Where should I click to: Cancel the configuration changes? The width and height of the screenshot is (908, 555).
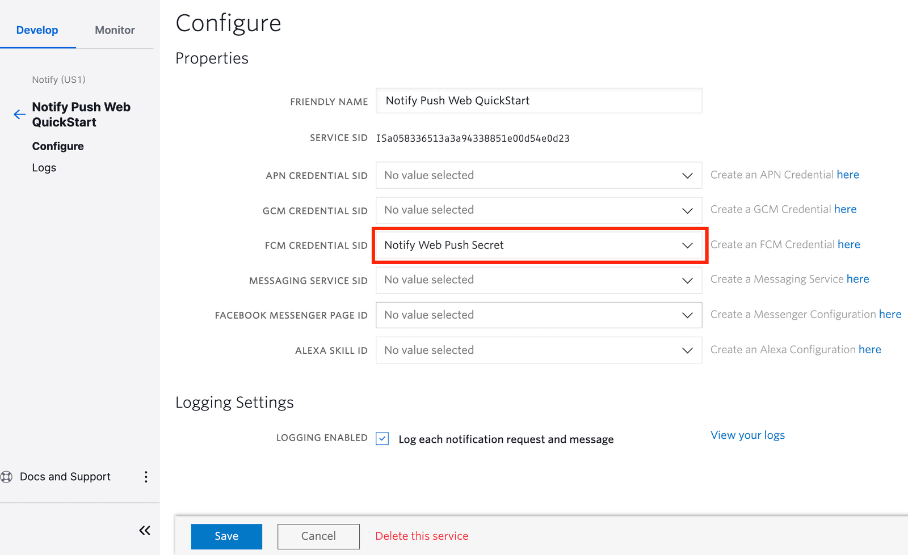pyautogui.click(x=318, y=536)
